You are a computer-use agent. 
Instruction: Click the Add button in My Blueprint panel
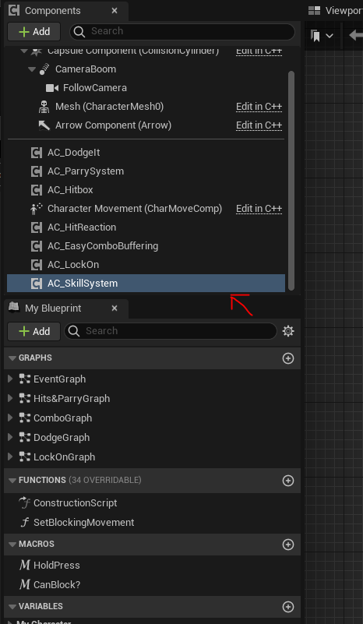(33, 331)
